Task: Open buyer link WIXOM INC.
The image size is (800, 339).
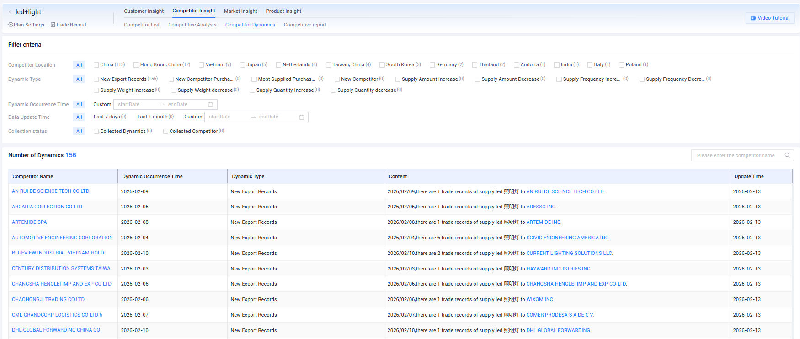Action: (x=540, y=300)
